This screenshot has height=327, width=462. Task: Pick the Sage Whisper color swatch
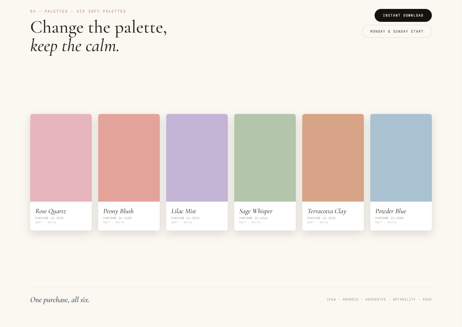click(265, 158)
